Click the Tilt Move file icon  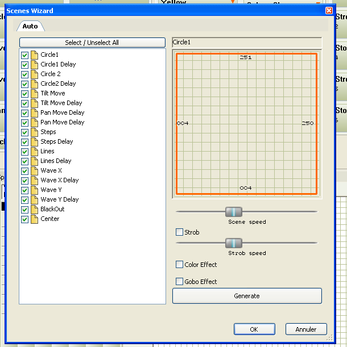pos(34,94)
